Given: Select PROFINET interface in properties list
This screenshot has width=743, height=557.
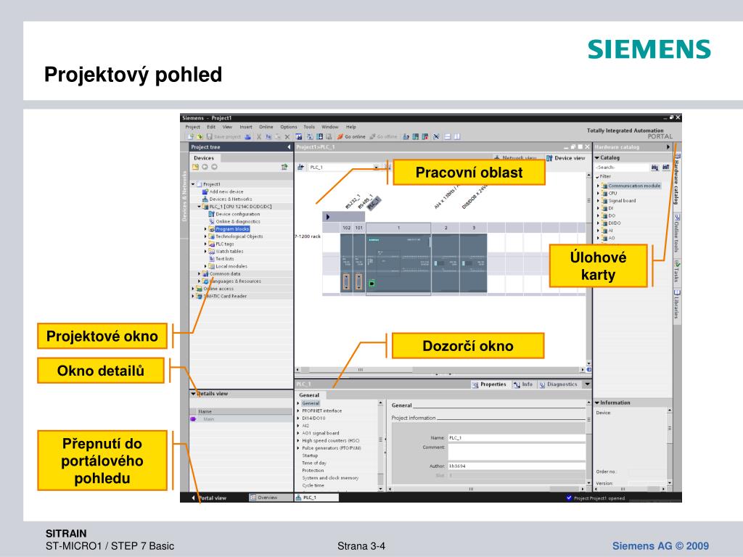Looking at the screenshot, I should pos(321,411).
